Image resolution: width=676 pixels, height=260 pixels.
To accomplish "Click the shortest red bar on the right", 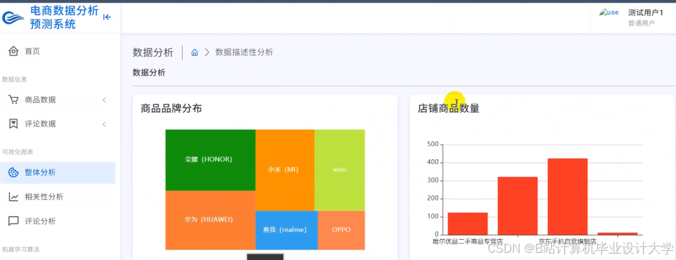I will 618,233.
